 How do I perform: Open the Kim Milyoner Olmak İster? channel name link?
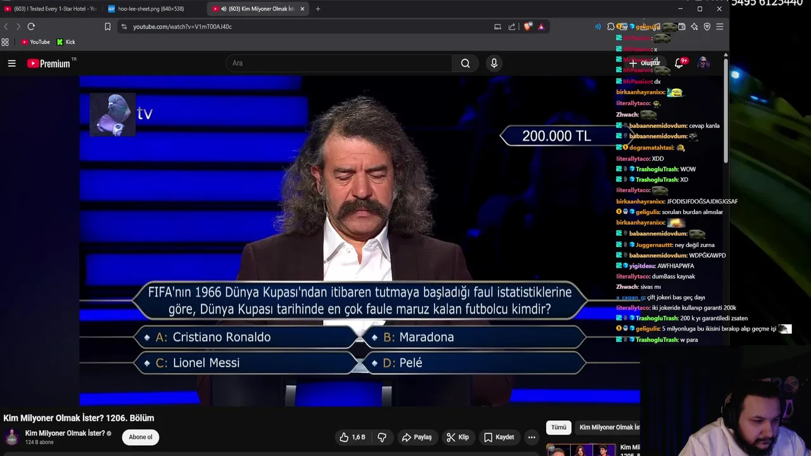click(x=65, y=433)
